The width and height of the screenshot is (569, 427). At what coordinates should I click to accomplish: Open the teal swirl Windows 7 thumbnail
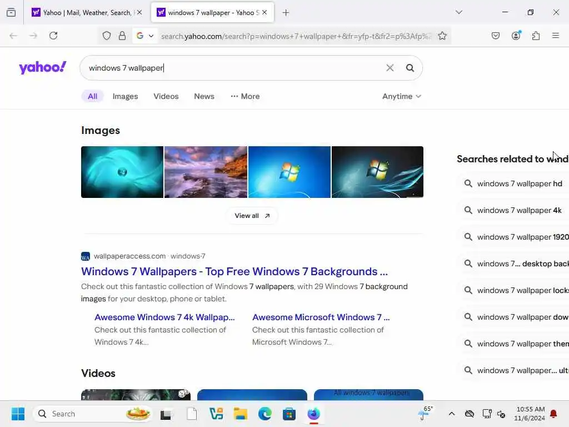click(122, 172)
